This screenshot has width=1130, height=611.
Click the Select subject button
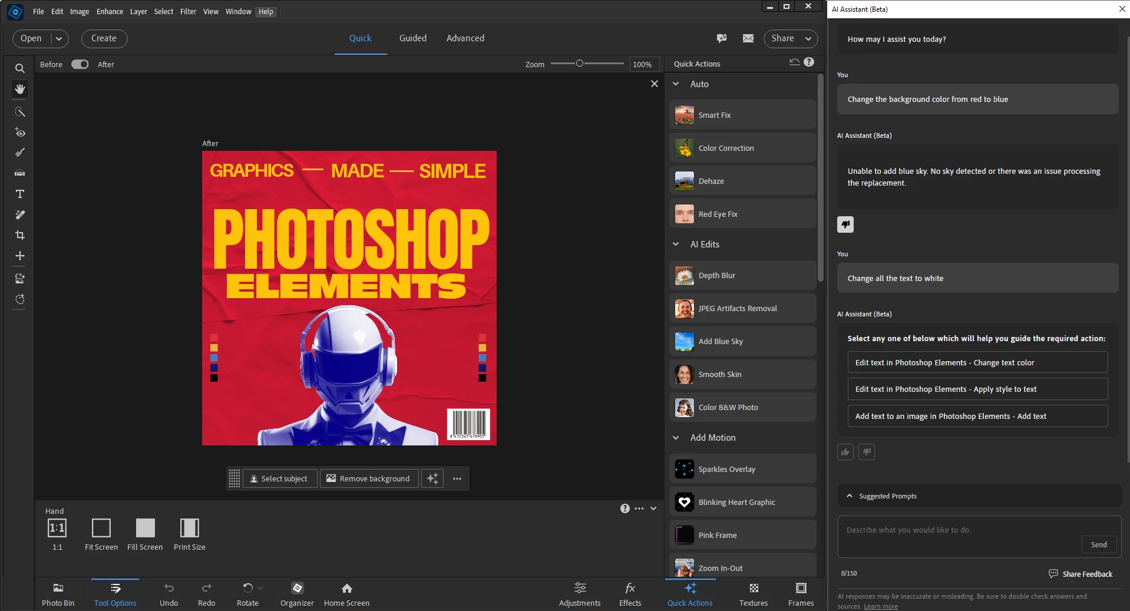[280, 478]
